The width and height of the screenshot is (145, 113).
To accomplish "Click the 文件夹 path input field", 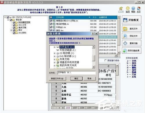I will click(x=77, y=73).
